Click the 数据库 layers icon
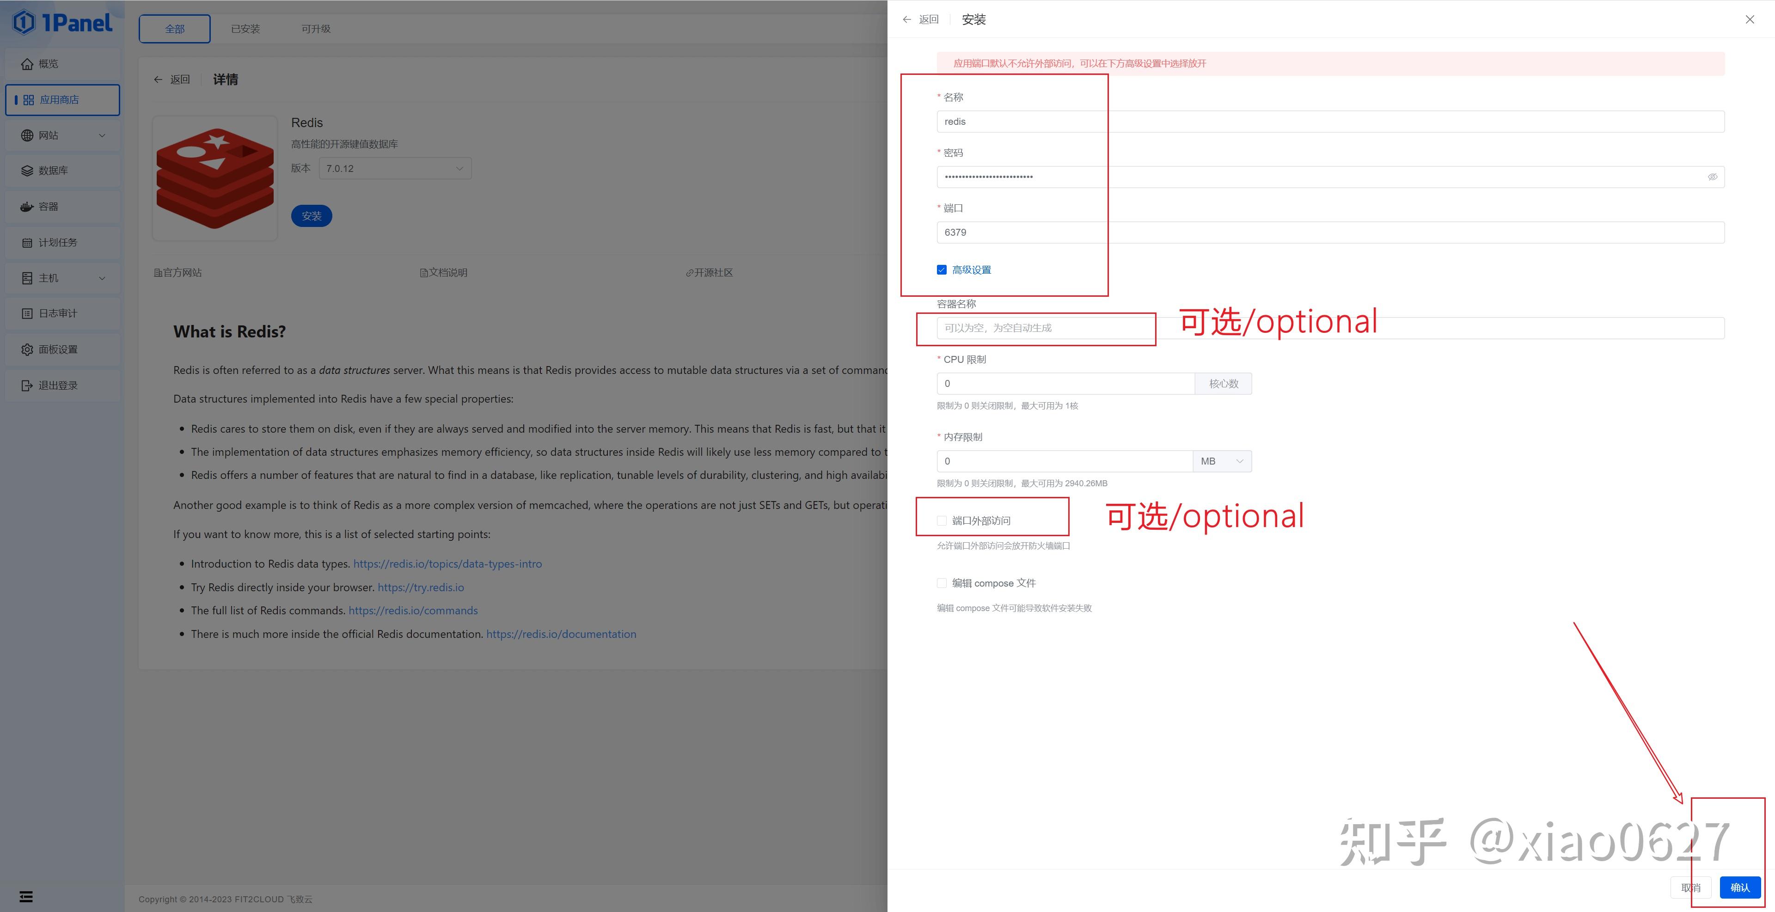This screenshot has height=912, width=1775. (x=27, y=171)
